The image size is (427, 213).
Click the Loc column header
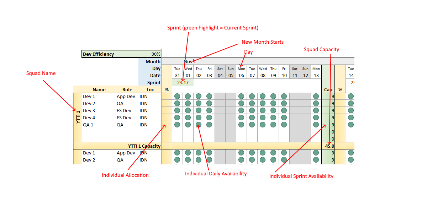point(150,90)
